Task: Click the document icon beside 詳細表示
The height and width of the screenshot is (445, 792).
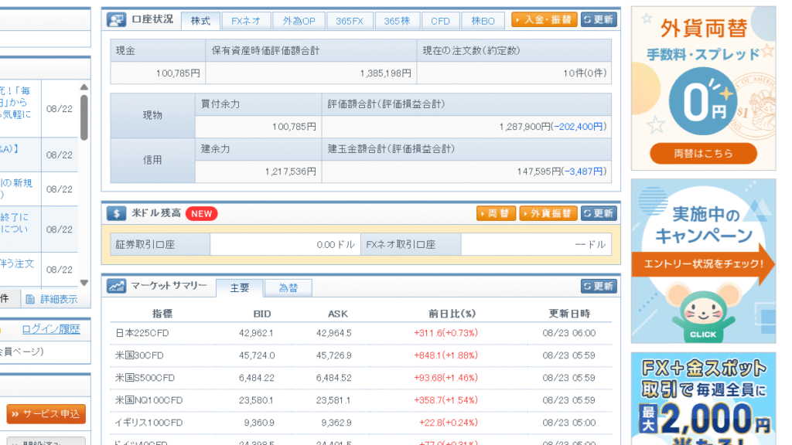Action: tap(30, 299)
